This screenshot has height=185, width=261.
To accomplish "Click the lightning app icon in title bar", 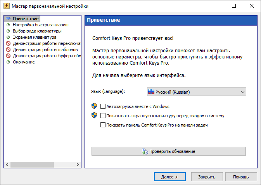I will [x=6, y=6].
